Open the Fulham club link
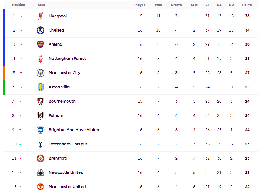Image resolution: width=258 pixels, height=194 pixels. point(56,116)
